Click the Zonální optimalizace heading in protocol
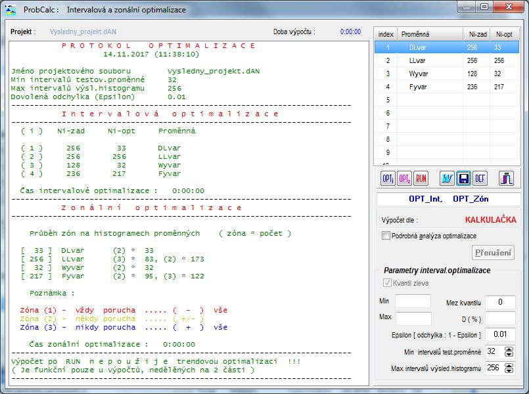Image resolution: width=529 pixels, height=394 pixels. pyautogui.click(x=152, y=208)
